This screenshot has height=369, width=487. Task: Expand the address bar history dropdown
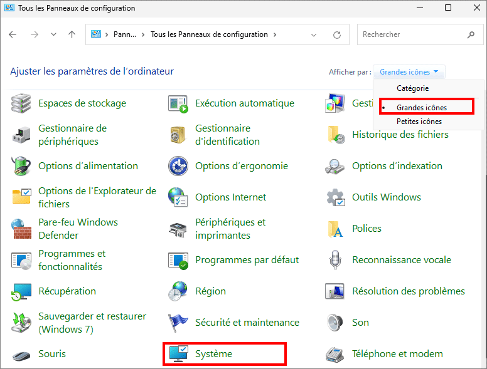pyautogui.click(x=314, y=34)
